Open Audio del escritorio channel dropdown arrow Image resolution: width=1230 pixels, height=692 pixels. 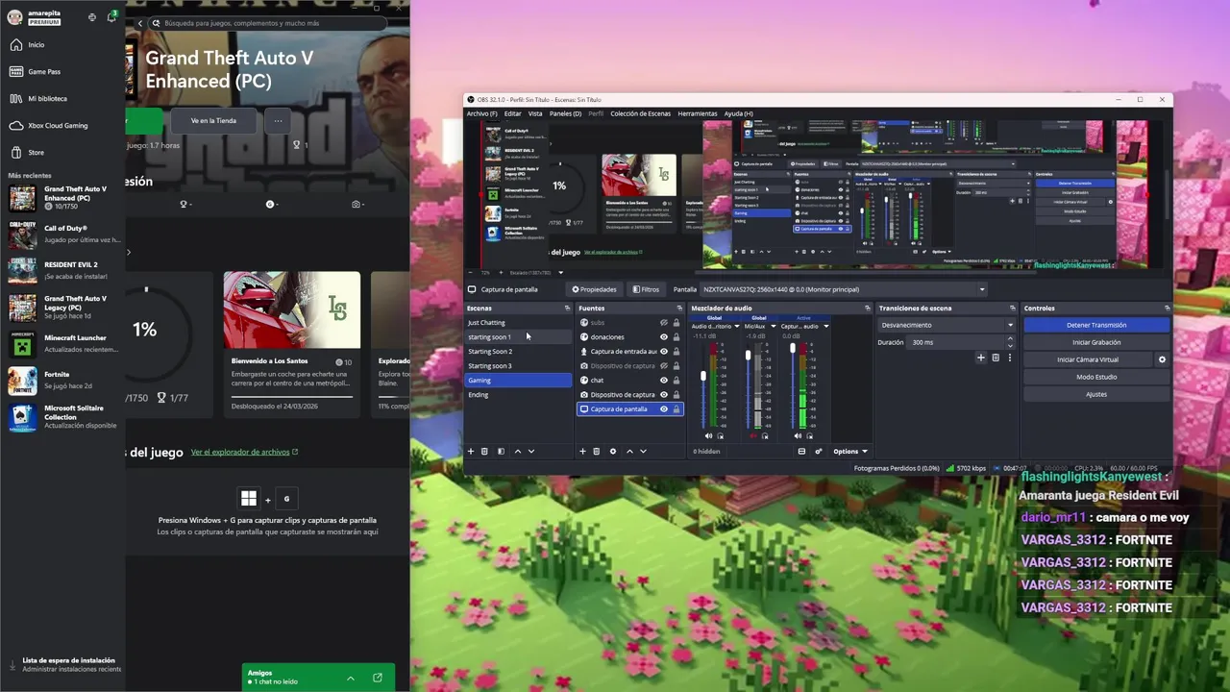click(x=737, y=327)
